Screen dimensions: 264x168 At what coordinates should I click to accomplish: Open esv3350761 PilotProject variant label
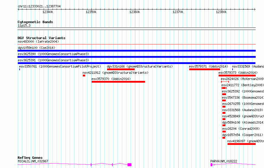[60, 66]
